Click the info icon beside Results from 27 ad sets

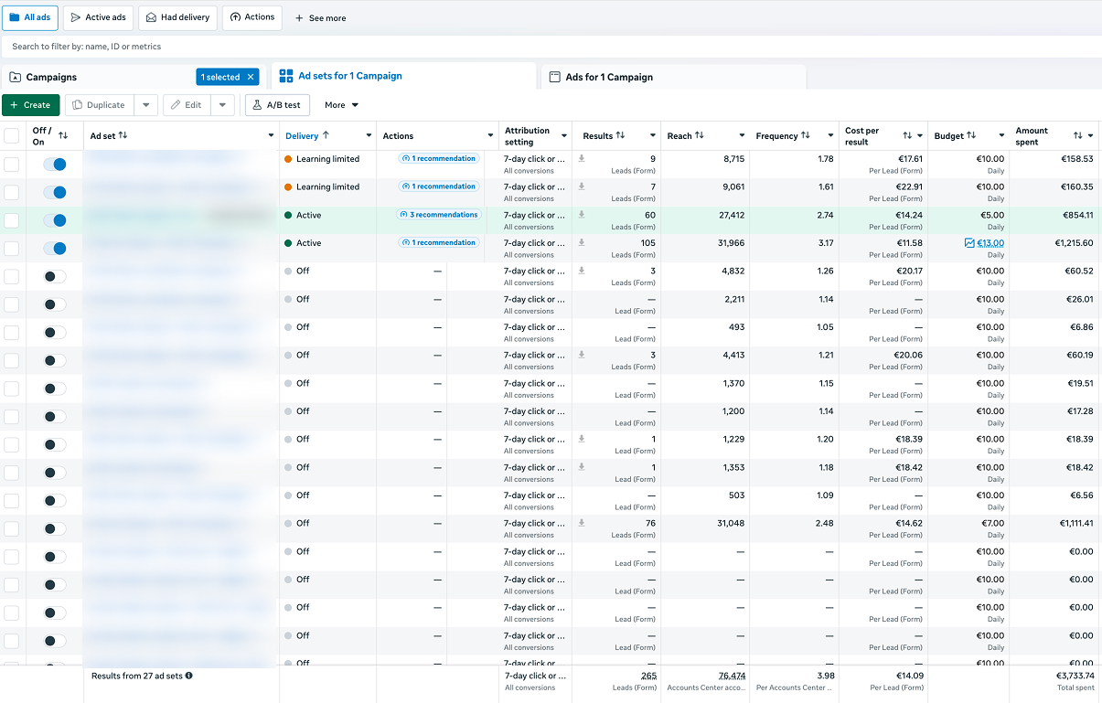(189, 676)
